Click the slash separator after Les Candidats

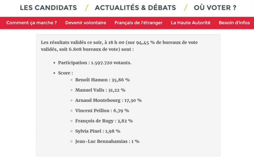[86, 8]
